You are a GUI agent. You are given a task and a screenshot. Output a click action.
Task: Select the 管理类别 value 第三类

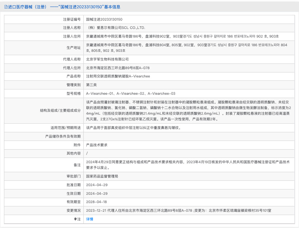click(93, 85)
